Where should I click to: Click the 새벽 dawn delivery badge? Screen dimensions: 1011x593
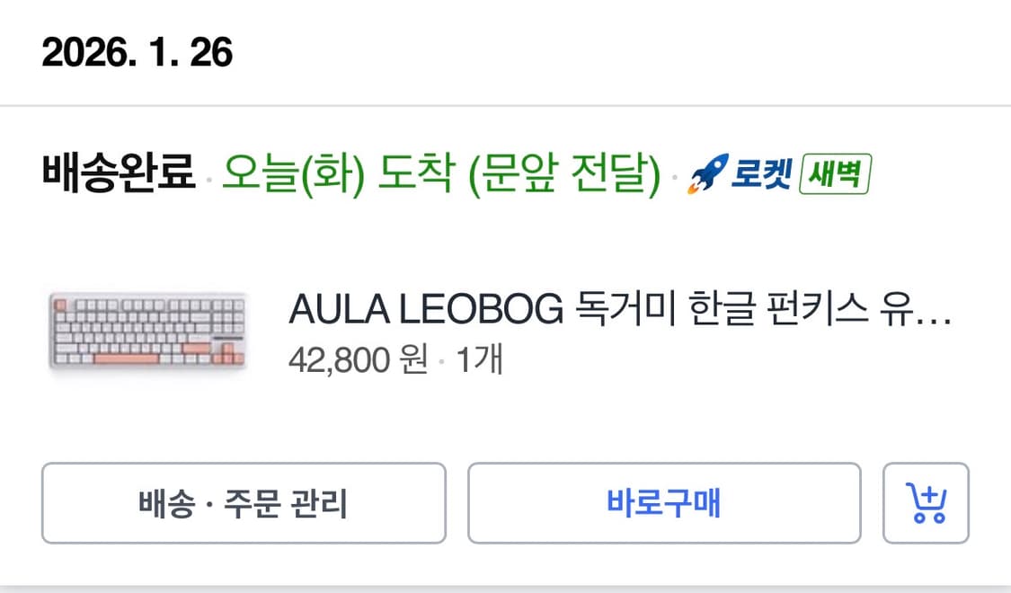(x=838, y=174)
